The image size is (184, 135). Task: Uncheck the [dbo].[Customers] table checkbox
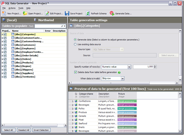(x=5, y=45)
